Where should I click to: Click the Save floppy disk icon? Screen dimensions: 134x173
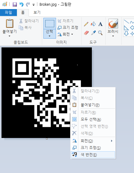point(15,5)
